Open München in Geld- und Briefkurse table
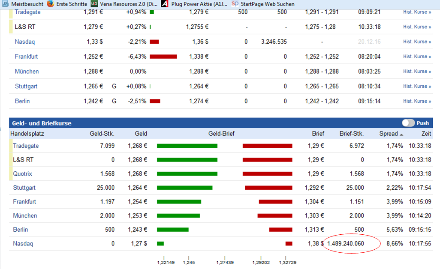The image size is (440, 269). click(x=25, y=216)
